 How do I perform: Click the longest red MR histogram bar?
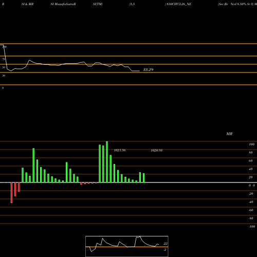click(x=11, y=193)
